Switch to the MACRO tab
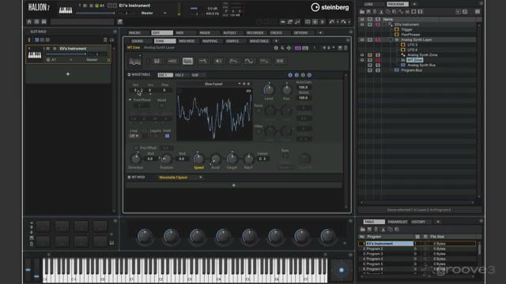The height and width of the screenshot is (284, 506). coord(135,33)
